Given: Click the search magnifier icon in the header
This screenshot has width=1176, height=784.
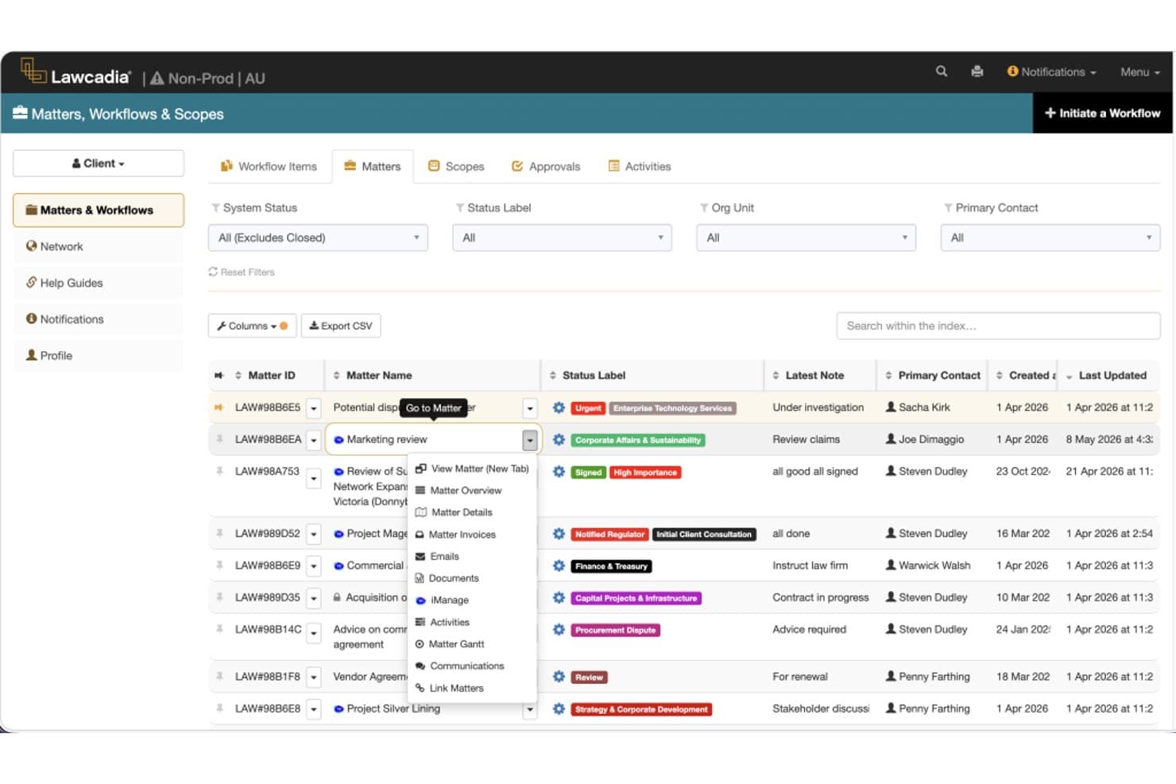Looking at the screenshot, I should 942,71.
